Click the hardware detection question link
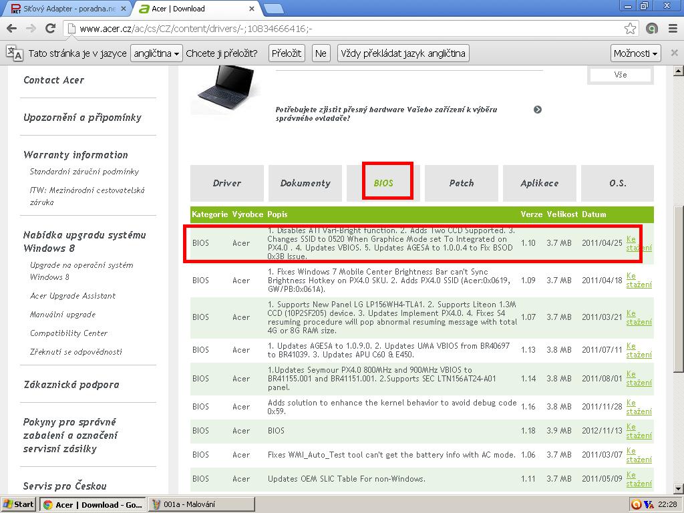 (386, 114)
